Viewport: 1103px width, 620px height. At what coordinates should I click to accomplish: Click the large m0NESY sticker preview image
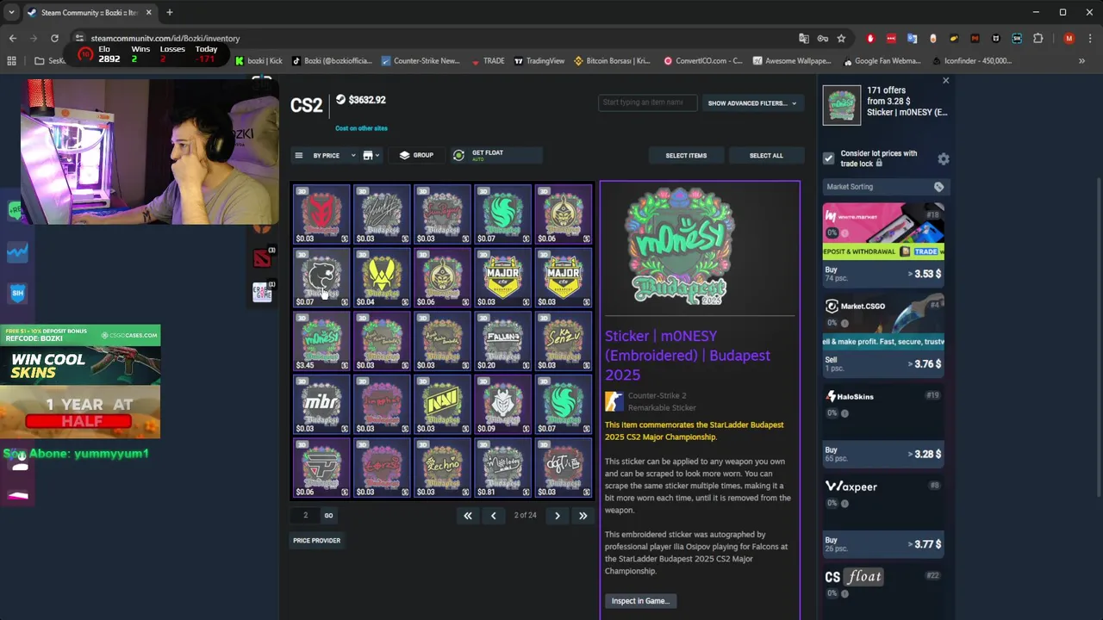[680, 246]
